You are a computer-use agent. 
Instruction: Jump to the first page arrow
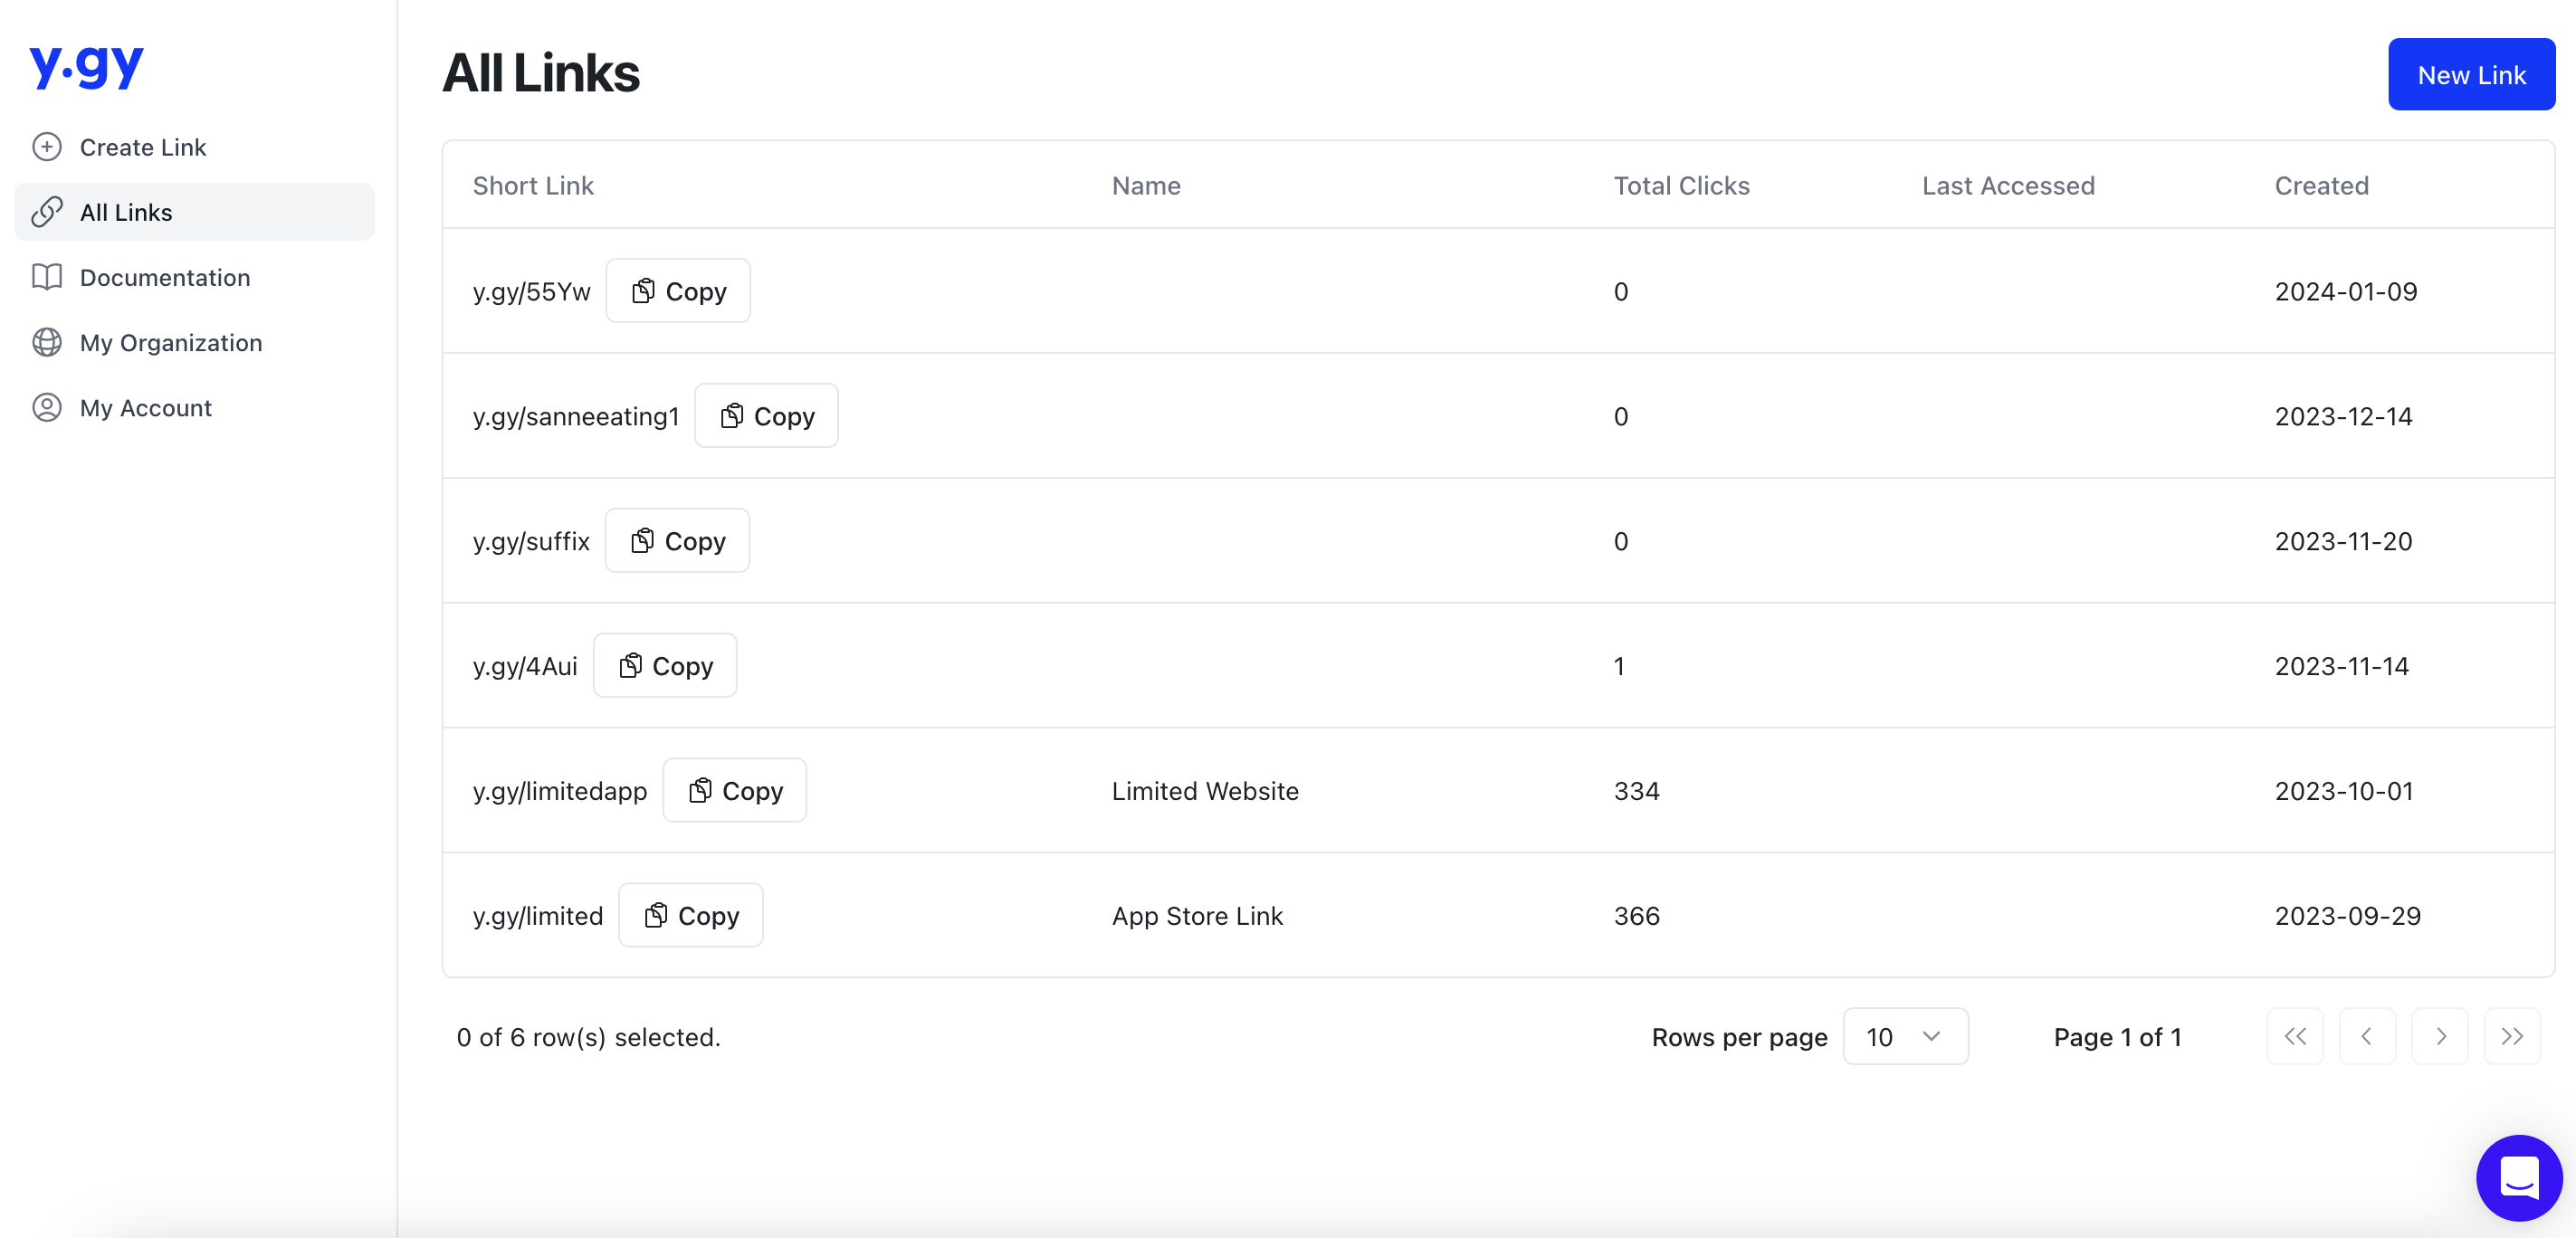click(2294, 1036)
